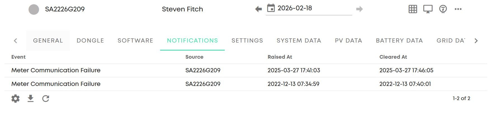
Task: Open the SETTINGS tab
Action: 247,41
